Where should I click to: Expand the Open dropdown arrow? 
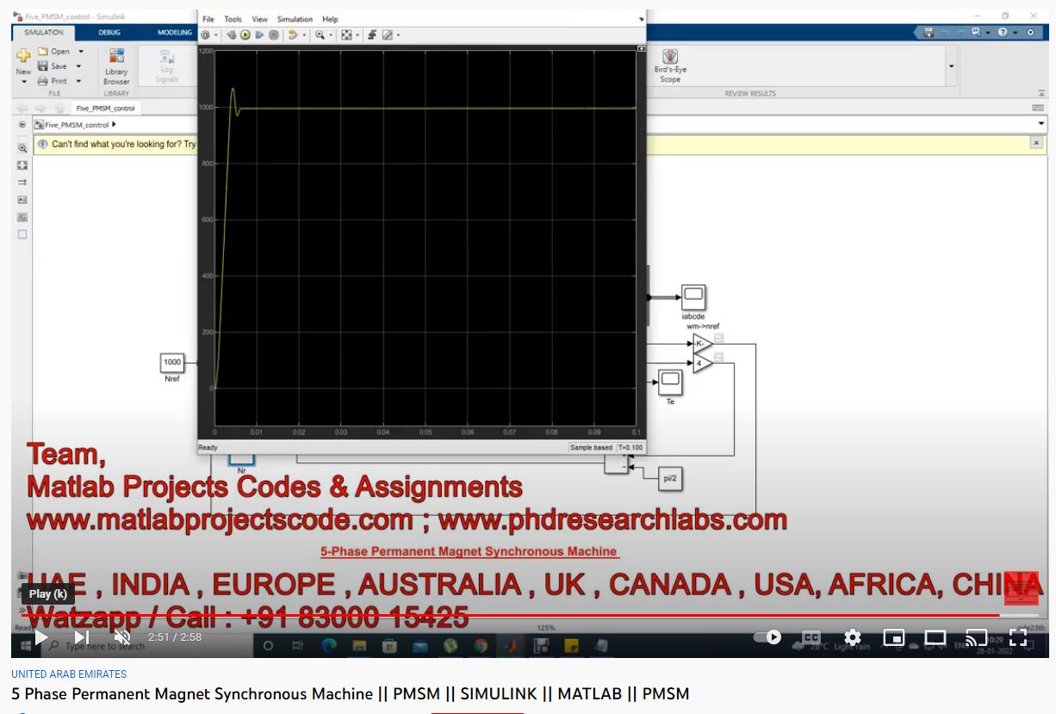pyautogui.click(x=81, y=52)
